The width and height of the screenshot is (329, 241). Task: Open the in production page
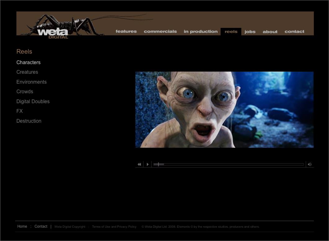pos(200,32)
